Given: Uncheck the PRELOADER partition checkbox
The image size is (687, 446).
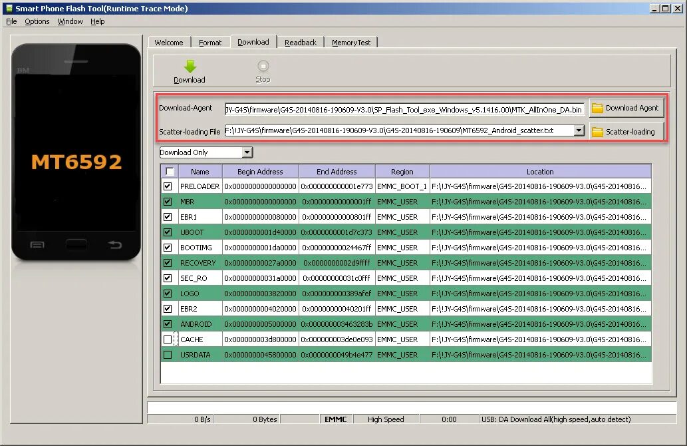Looking at the screenshot, I should coord(168,186).
